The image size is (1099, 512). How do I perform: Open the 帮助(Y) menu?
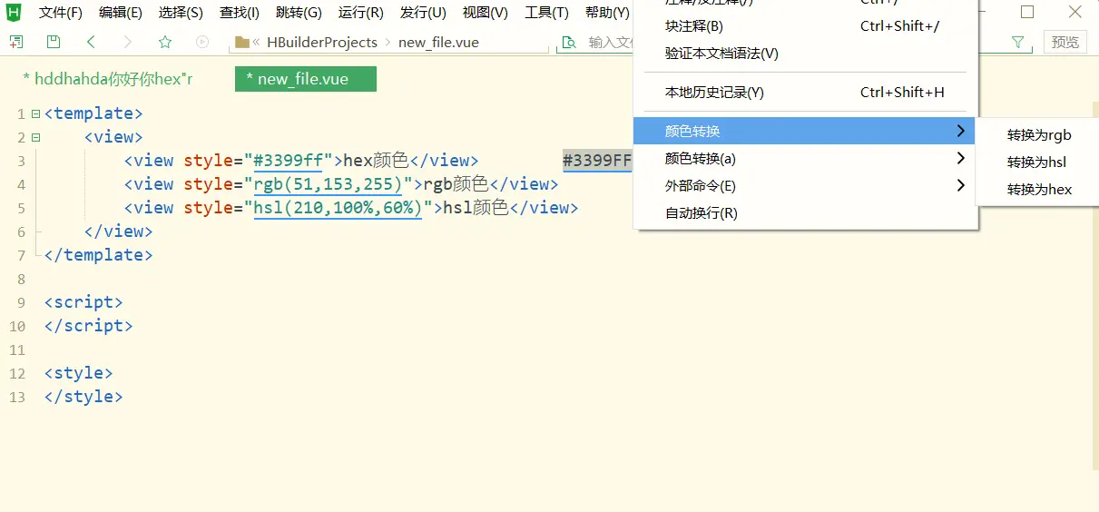607,13
